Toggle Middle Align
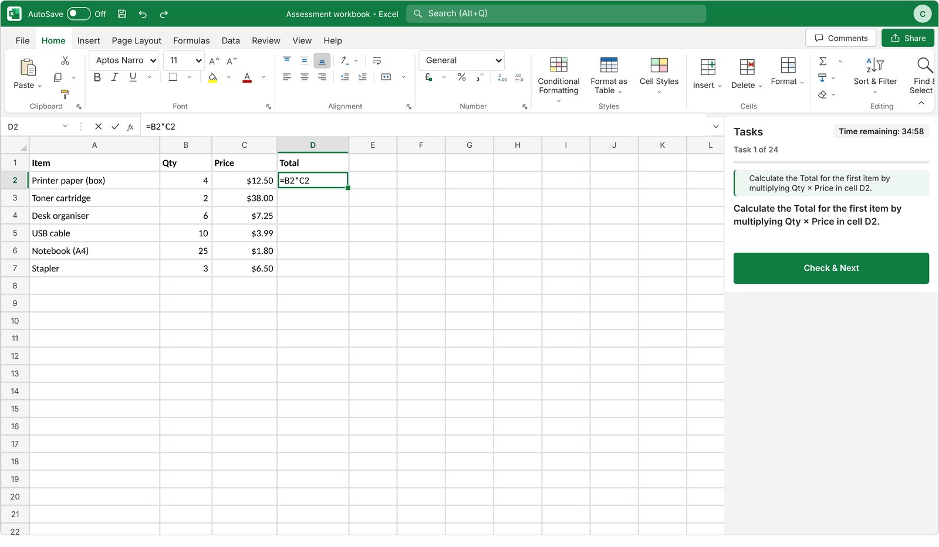 coord(305,60)
